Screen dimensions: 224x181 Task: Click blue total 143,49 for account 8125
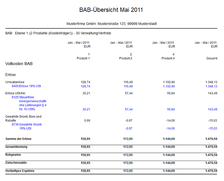point(212,109)
